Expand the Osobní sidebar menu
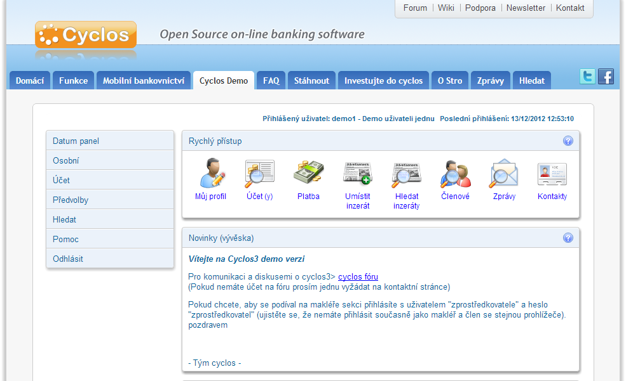 110,160
